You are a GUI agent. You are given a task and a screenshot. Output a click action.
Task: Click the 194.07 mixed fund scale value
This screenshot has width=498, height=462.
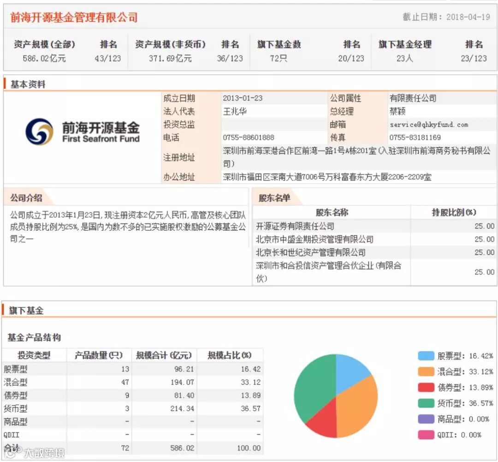pos(182,382)
